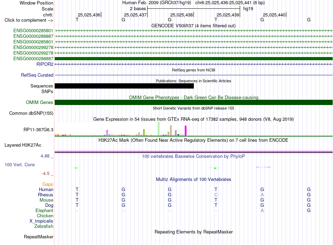
Task: Click the Dog alignment row label
Action: 49,205
